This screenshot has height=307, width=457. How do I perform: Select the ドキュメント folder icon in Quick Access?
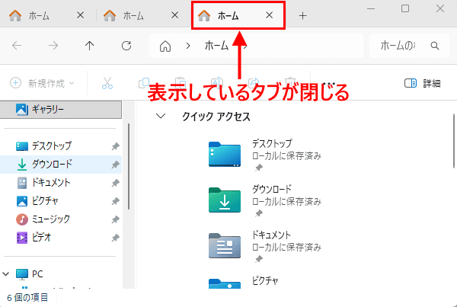pyautogui.click(x=225, y=246)
